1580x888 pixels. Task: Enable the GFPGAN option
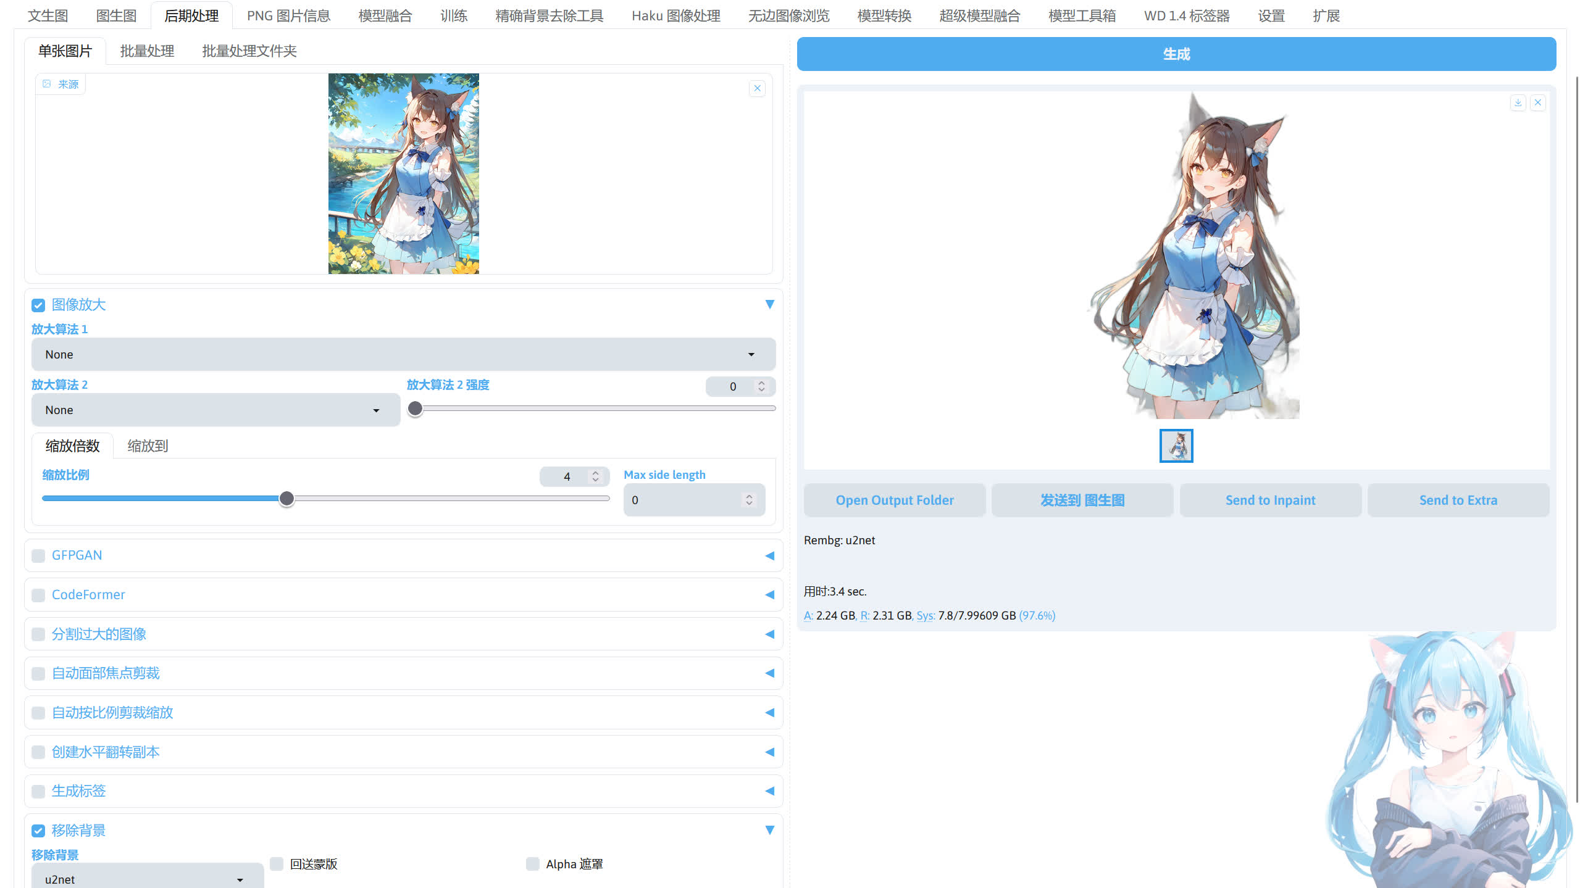[x=38, y=555]
